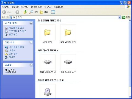The height and width of the screenshot is (99, 132).
Task: Open the 도구(T) menu
Action: (48, 7)
